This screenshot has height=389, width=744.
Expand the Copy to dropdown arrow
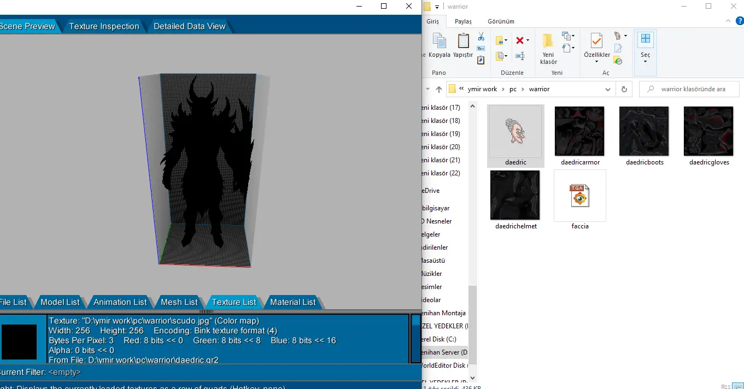point(507,56)
